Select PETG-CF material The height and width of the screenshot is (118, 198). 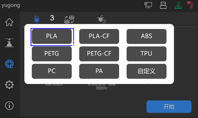99,54
